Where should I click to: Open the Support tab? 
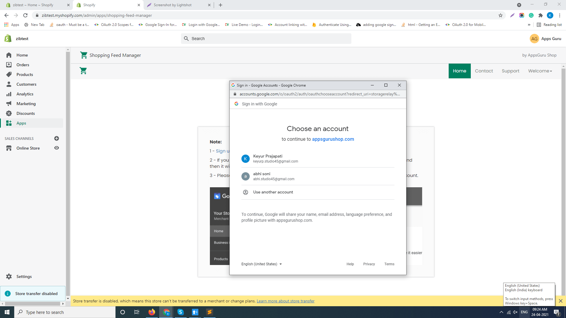tap(510, 71)
